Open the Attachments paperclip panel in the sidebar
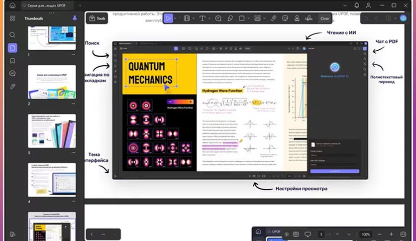Screen dimensions: 416x241 (12, 87)
